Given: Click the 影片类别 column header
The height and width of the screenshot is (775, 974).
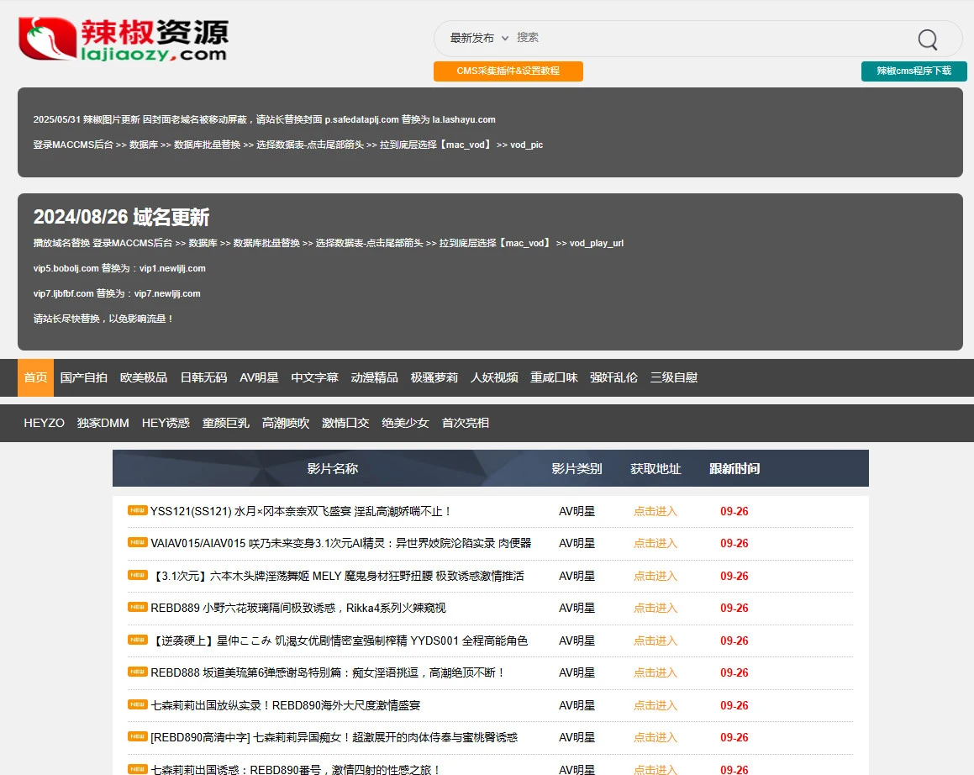Looking at the screenshot, I should (577, 468).
